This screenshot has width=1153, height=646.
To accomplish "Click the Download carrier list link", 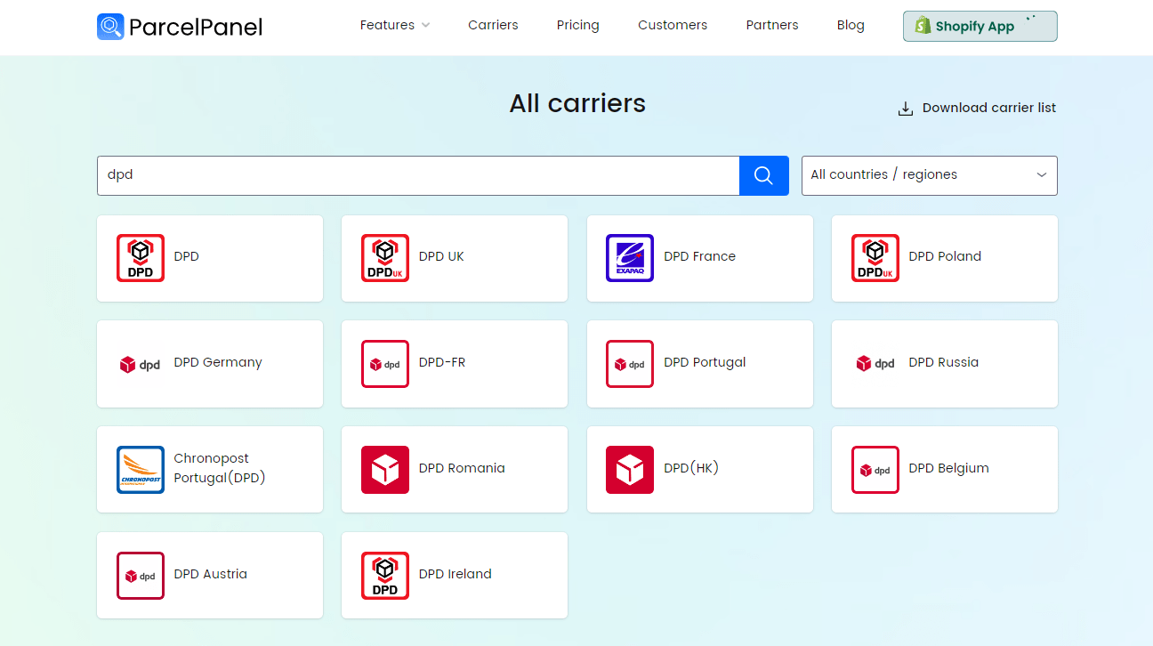I will click(x=988, y=108).
